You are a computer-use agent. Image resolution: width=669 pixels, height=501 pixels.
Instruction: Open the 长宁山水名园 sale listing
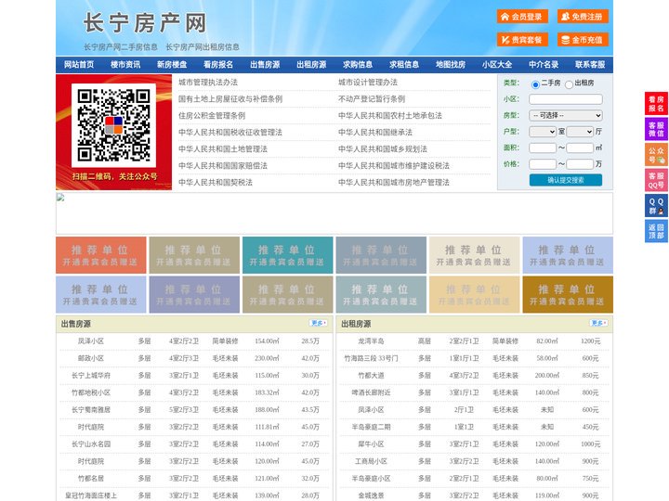[91, 443]
